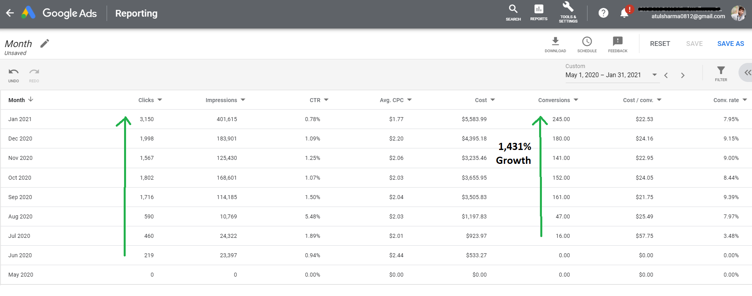Click the back arrow in header
752x296 pixels.
(10, 13)
